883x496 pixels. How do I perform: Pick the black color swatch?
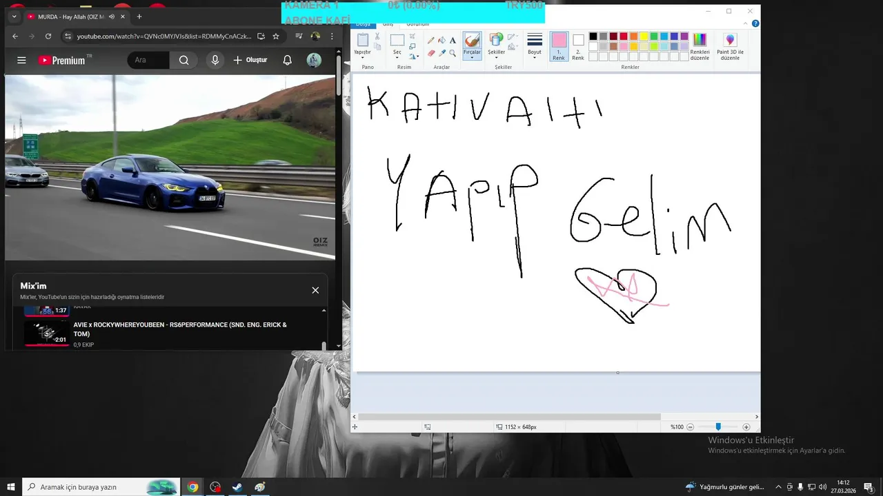tap(593, 37)
